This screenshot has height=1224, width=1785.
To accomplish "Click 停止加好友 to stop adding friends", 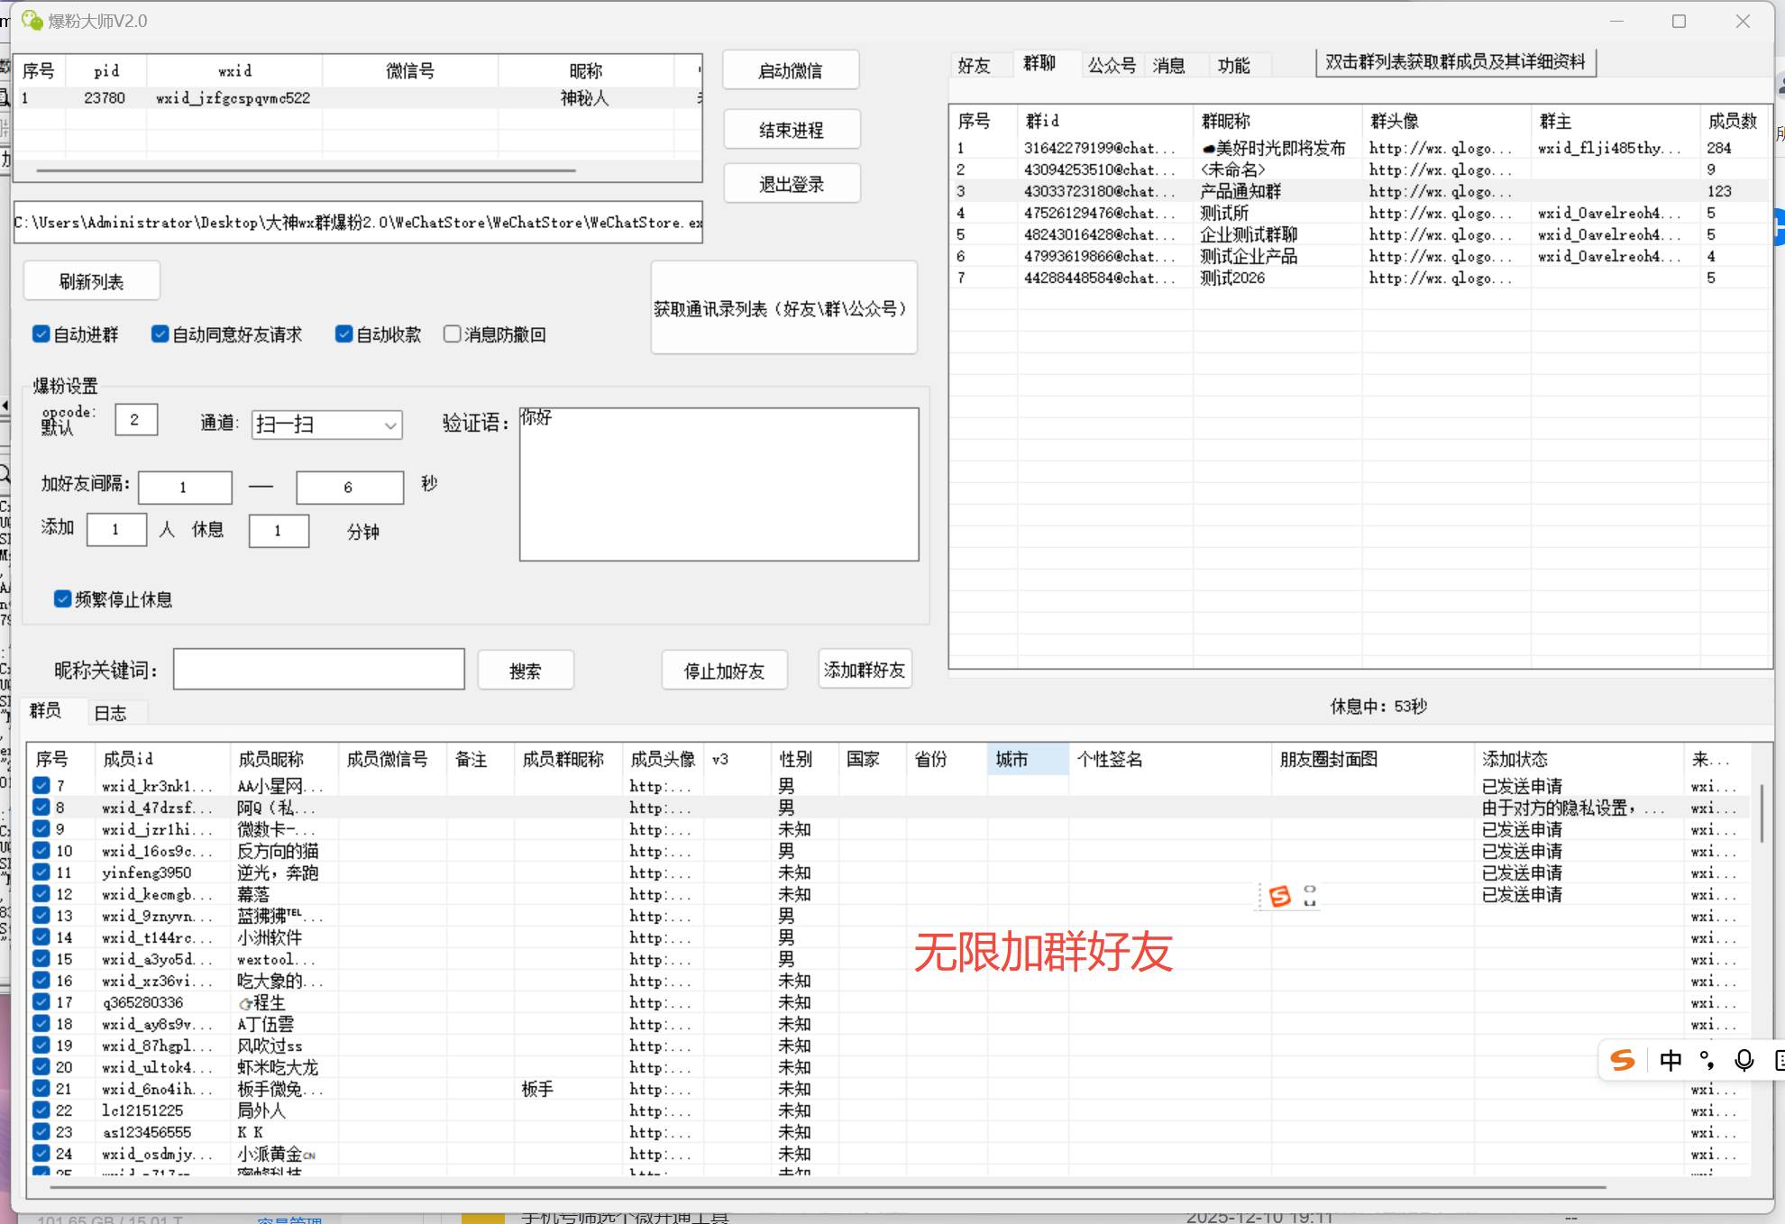I will (723, 670).
